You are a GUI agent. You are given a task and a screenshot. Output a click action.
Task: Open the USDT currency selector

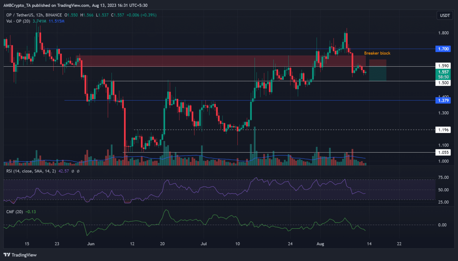pos(445,16)
